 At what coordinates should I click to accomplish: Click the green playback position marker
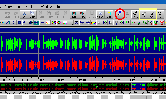coord(97,87)
